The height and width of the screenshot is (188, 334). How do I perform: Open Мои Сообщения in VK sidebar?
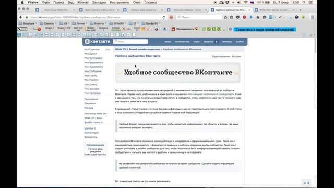click(93, 71)
